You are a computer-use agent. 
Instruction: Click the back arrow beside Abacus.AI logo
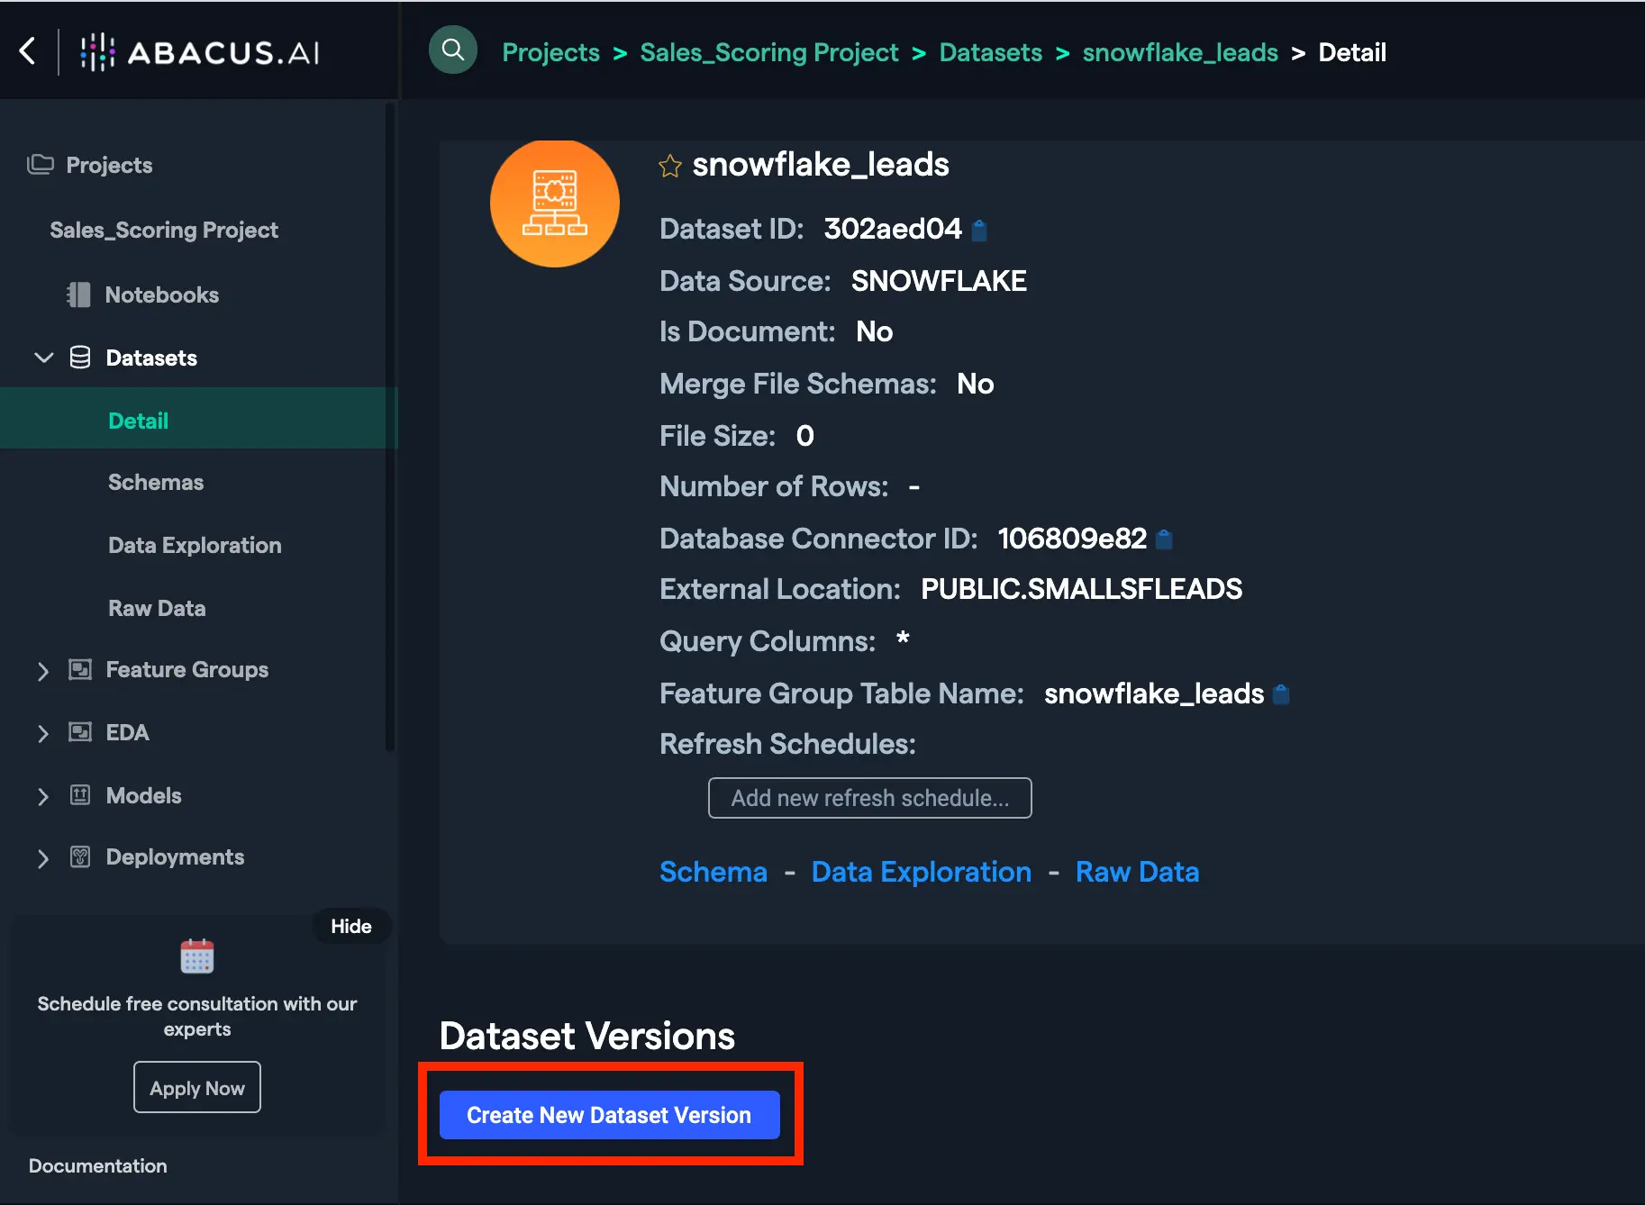28,51
